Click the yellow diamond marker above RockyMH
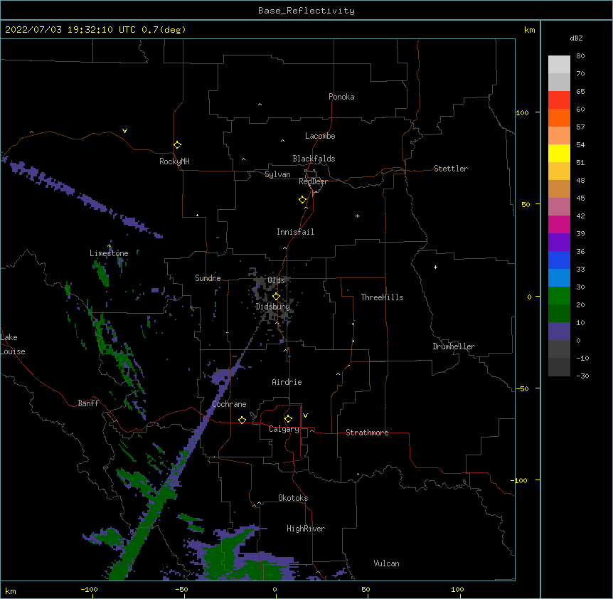The height and width of the screenshot is (599, 613). (177, 145)
